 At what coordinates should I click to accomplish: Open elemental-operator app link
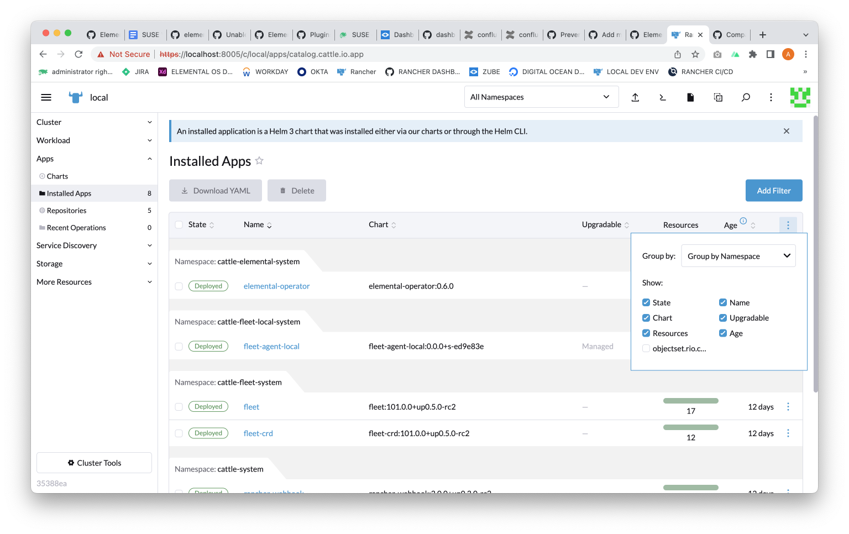point(276,286)
